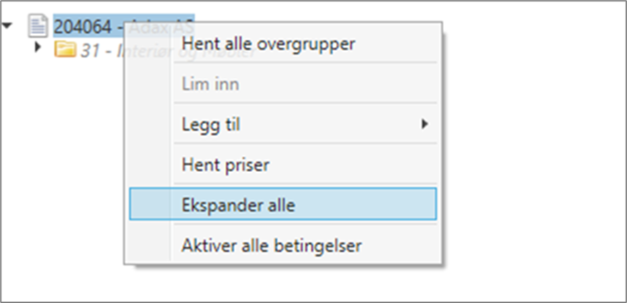Click the yellow folder icon for group 31
The height and width of the screenshot is (303, 627).
(x=64, y=49)
